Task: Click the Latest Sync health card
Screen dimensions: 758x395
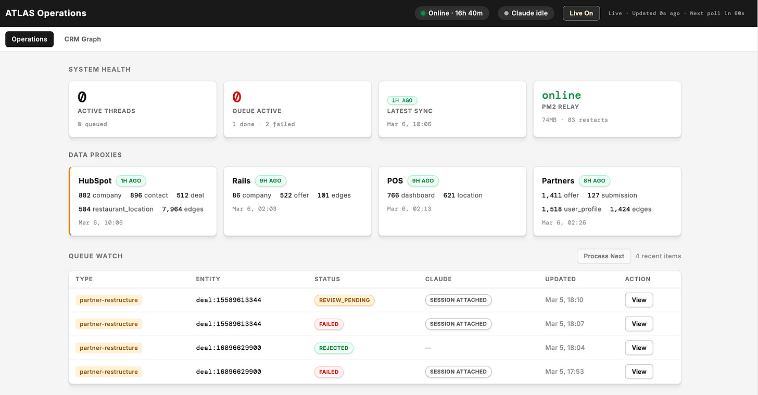Action: (452, 109)
